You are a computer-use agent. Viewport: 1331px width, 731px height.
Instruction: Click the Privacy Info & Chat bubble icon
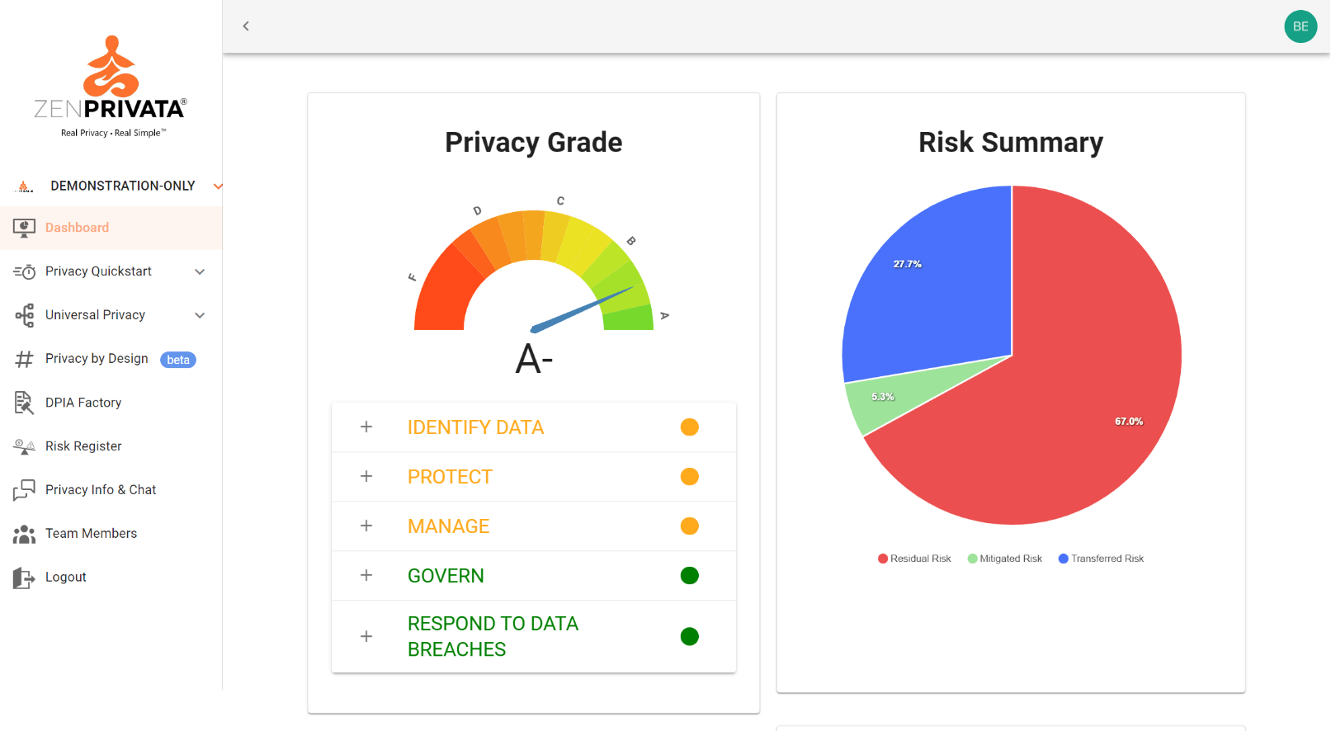24,490
